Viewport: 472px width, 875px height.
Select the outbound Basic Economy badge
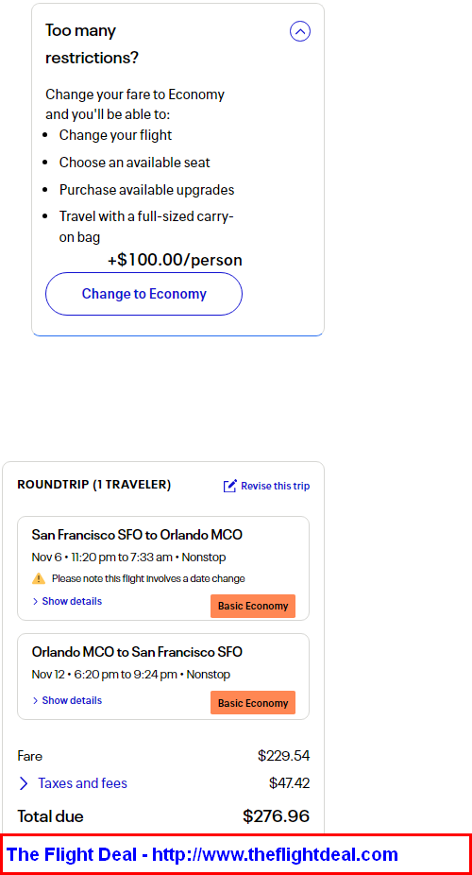[x=253, y=606]
